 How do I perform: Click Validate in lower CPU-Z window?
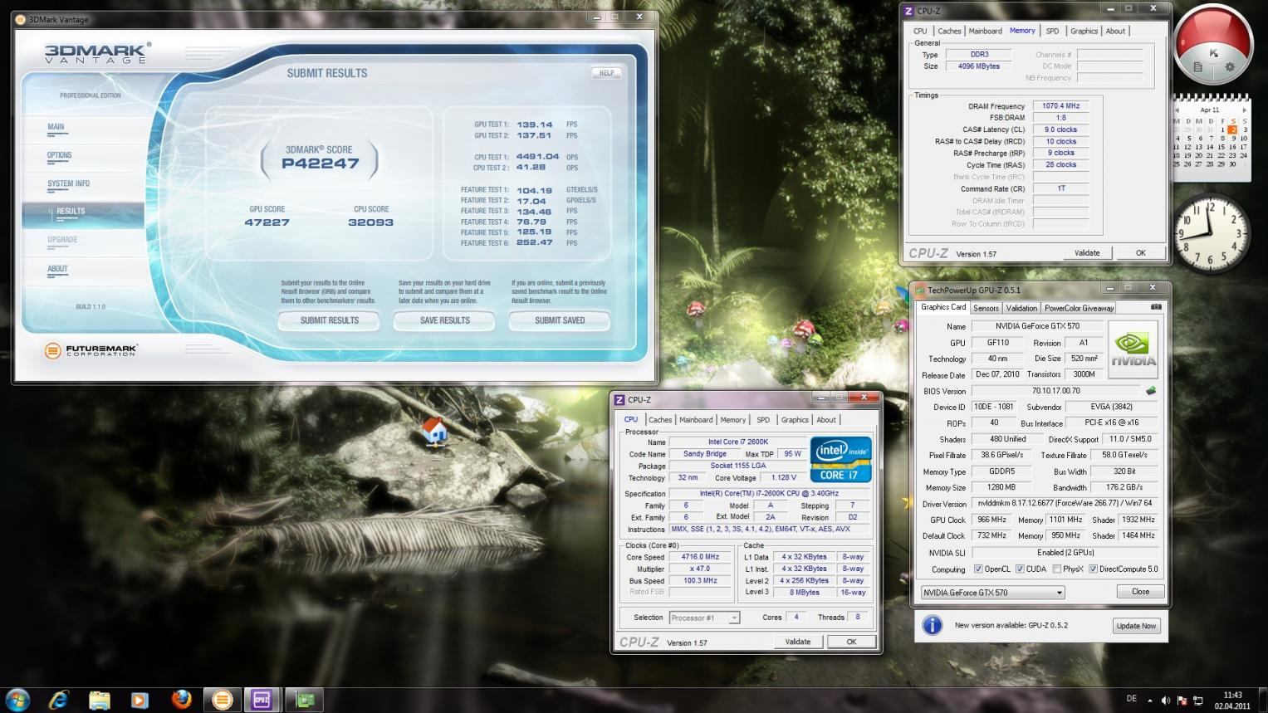pyautogui.click(x=797, y=642)
